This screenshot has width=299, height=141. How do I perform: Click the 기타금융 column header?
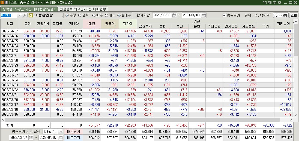point(214,26)
